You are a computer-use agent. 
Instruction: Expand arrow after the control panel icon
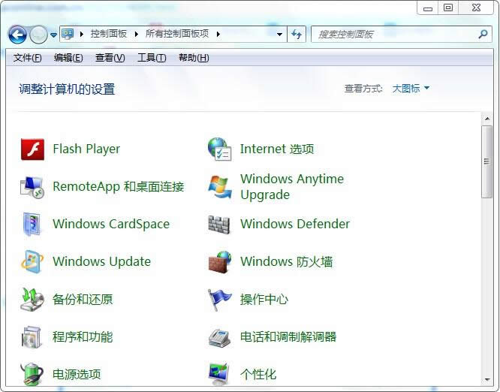pyautogui.click(x=82, y=34)
